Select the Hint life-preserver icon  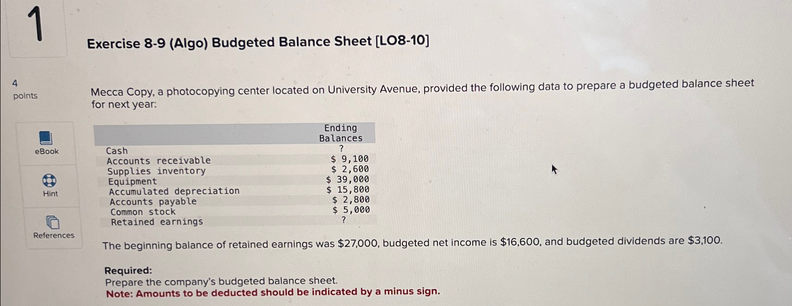point(49,180)
